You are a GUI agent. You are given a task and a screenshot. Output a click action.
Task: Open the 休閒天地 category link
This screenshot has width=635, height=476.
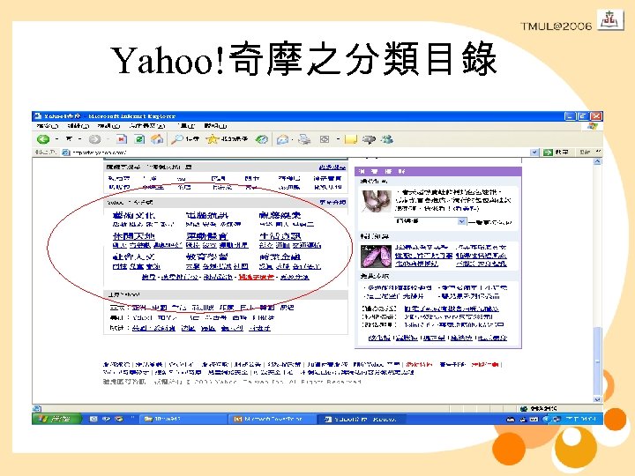pyautogui.click(x=134, y=236)
